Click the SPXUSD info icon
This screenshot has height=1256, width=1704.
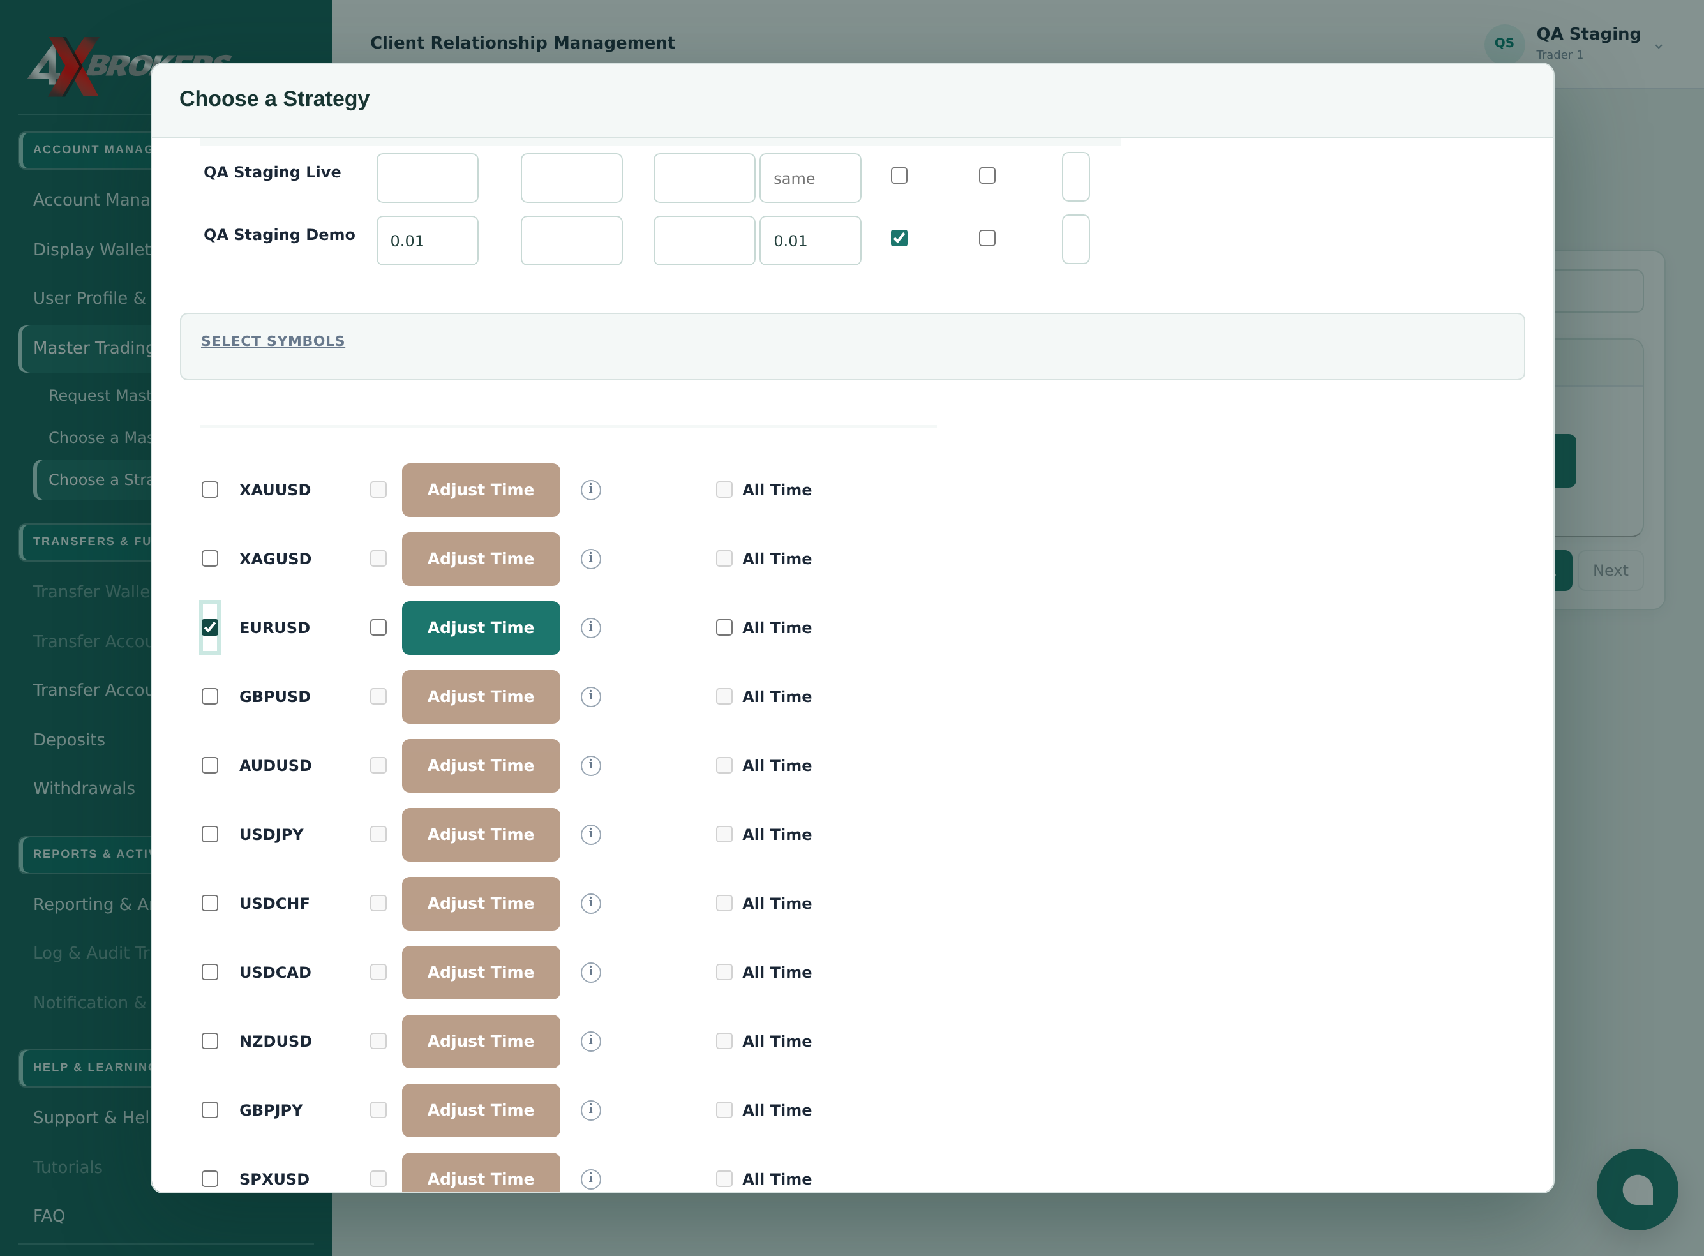[591, 1178]
